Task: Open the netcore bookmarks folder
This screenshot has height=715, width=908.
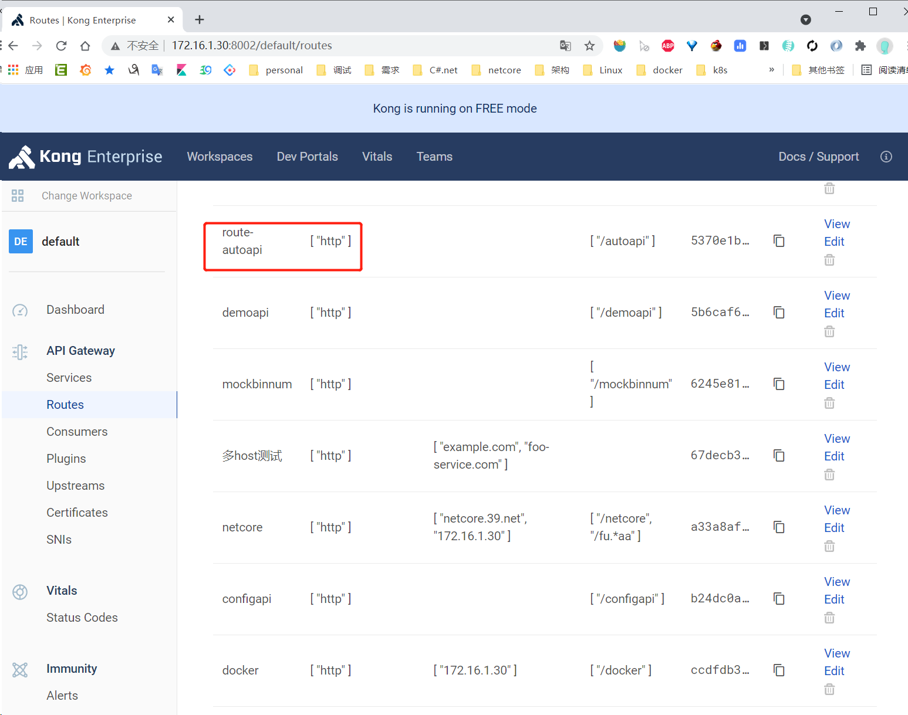Action: click(x=497, y=70)
